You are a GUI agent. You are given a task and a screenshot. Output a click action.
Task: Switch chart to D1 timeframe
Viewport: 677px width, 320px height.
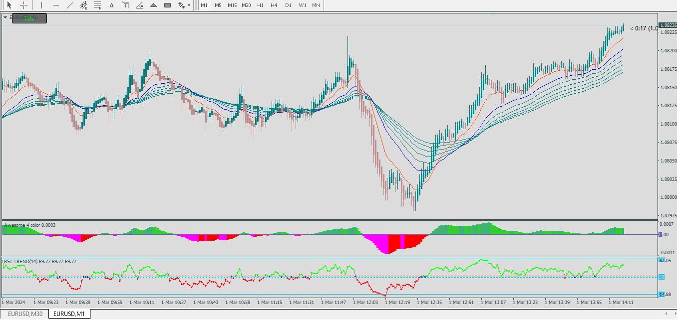click(288, 5)
